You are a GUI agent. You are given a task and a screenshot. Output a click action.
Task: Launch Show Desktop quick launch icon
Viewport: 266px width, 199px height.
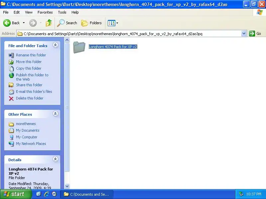pos(39,194)
